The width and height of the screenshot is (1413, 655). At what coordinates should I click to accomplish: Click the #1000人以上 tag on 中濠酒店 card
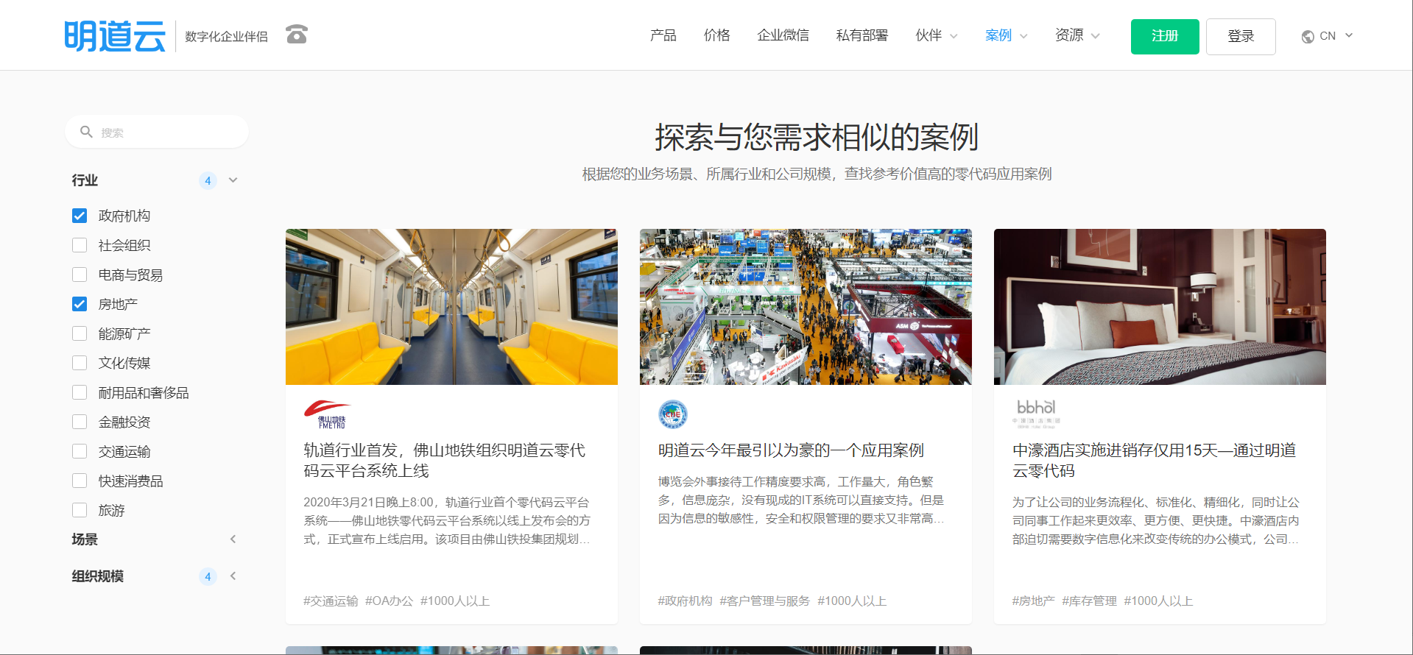pos(1158,601)
